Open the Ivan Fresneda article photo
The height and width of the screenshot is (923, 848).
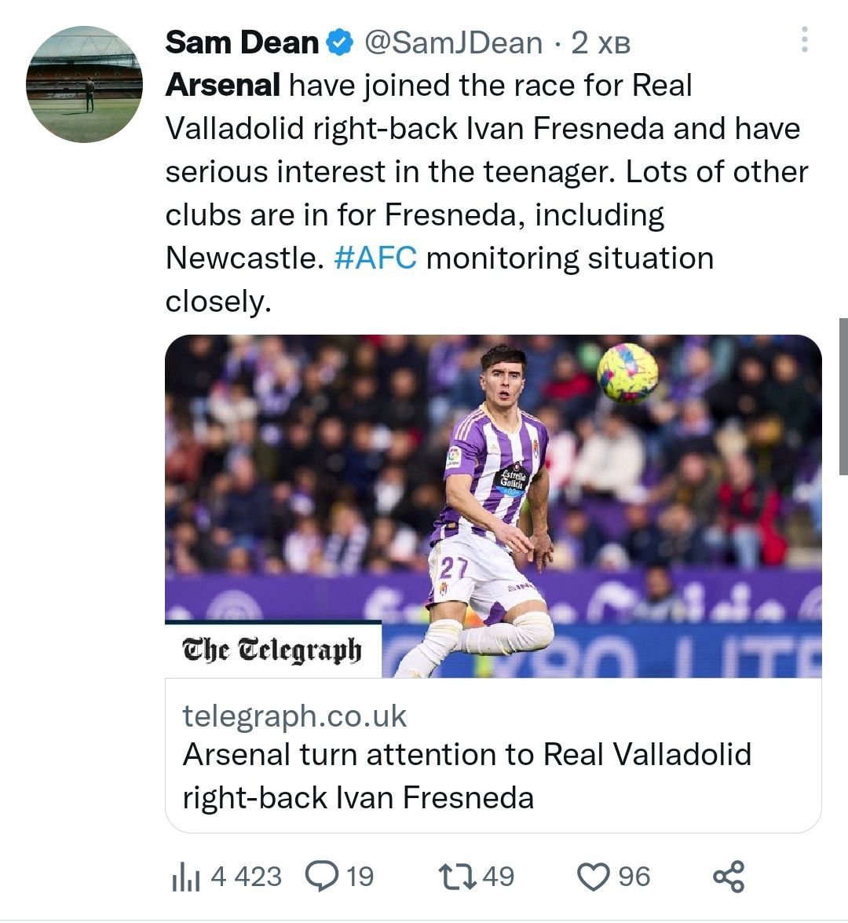[493, 487]
